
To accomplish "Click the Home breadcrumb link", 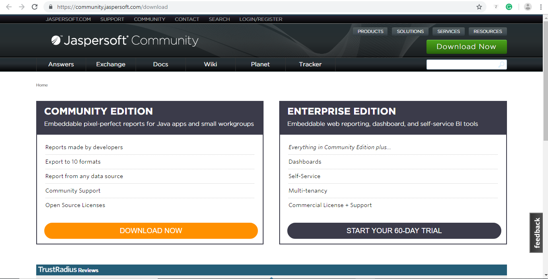I will pos(42,85).
